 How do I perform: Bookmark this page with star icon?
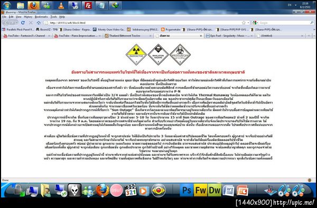tap(244, 23)
